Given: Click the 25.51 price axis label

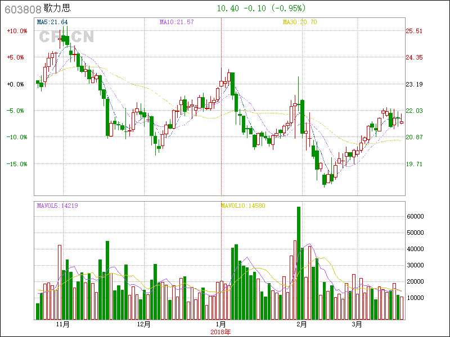Looking at the screenshot, I should (415, 31).
